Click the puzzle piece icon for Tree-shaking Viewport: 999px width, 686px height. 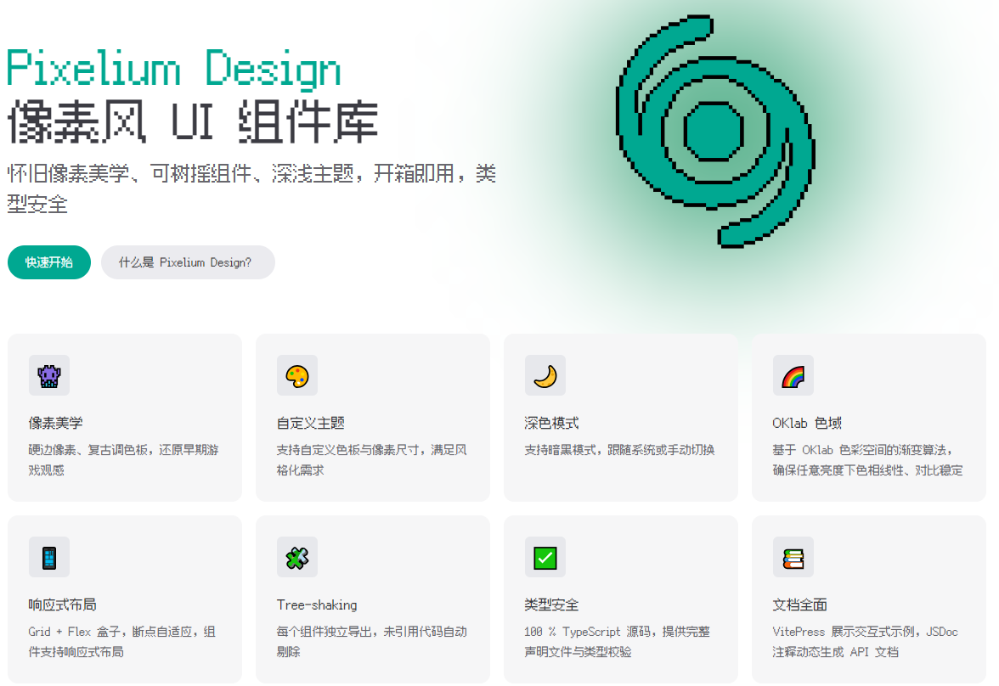[297, 557]
